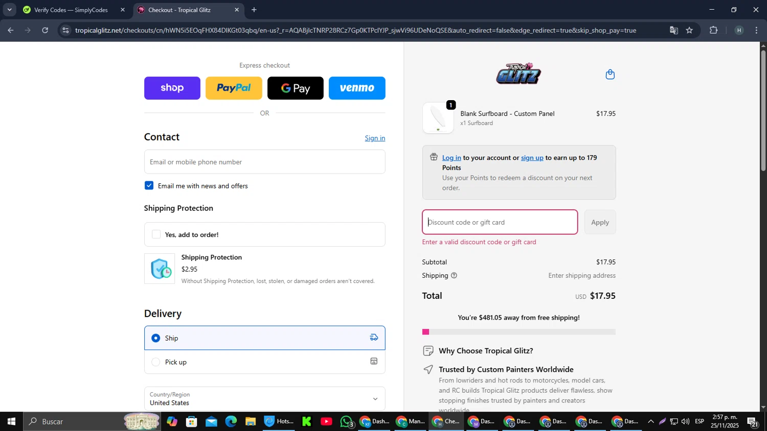The width and height of the screenshot is (767, 431).
Task: Click the paper plane icon beside Trusted by Custom Painters
Action: pos(428,369)
